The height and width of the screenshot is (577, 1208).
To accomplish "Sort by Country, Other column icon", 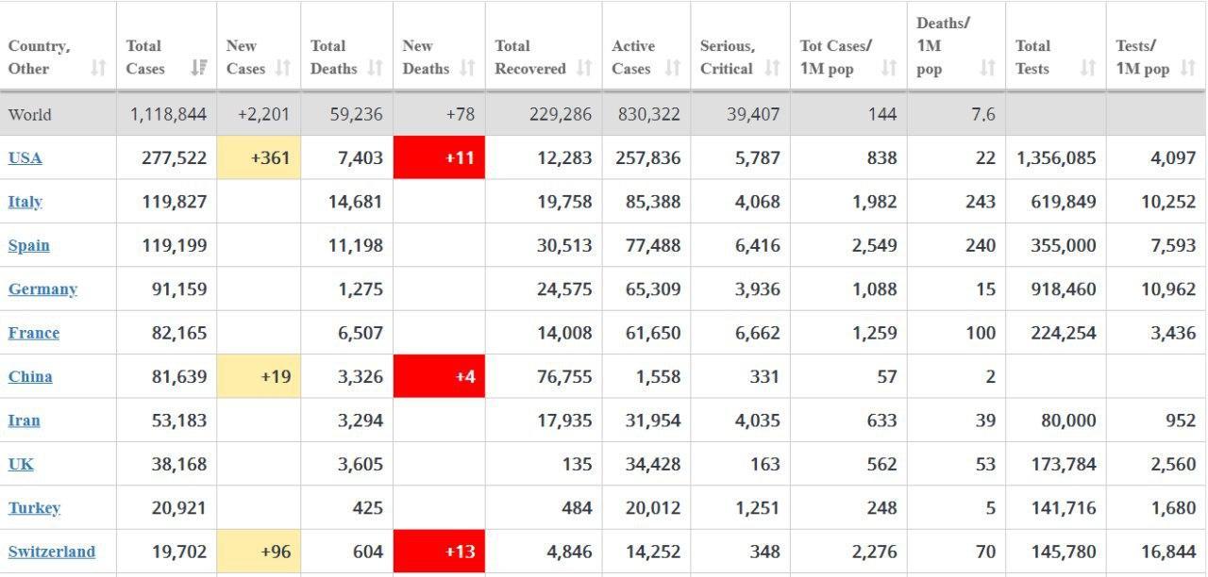I will [x=98, y=69].
